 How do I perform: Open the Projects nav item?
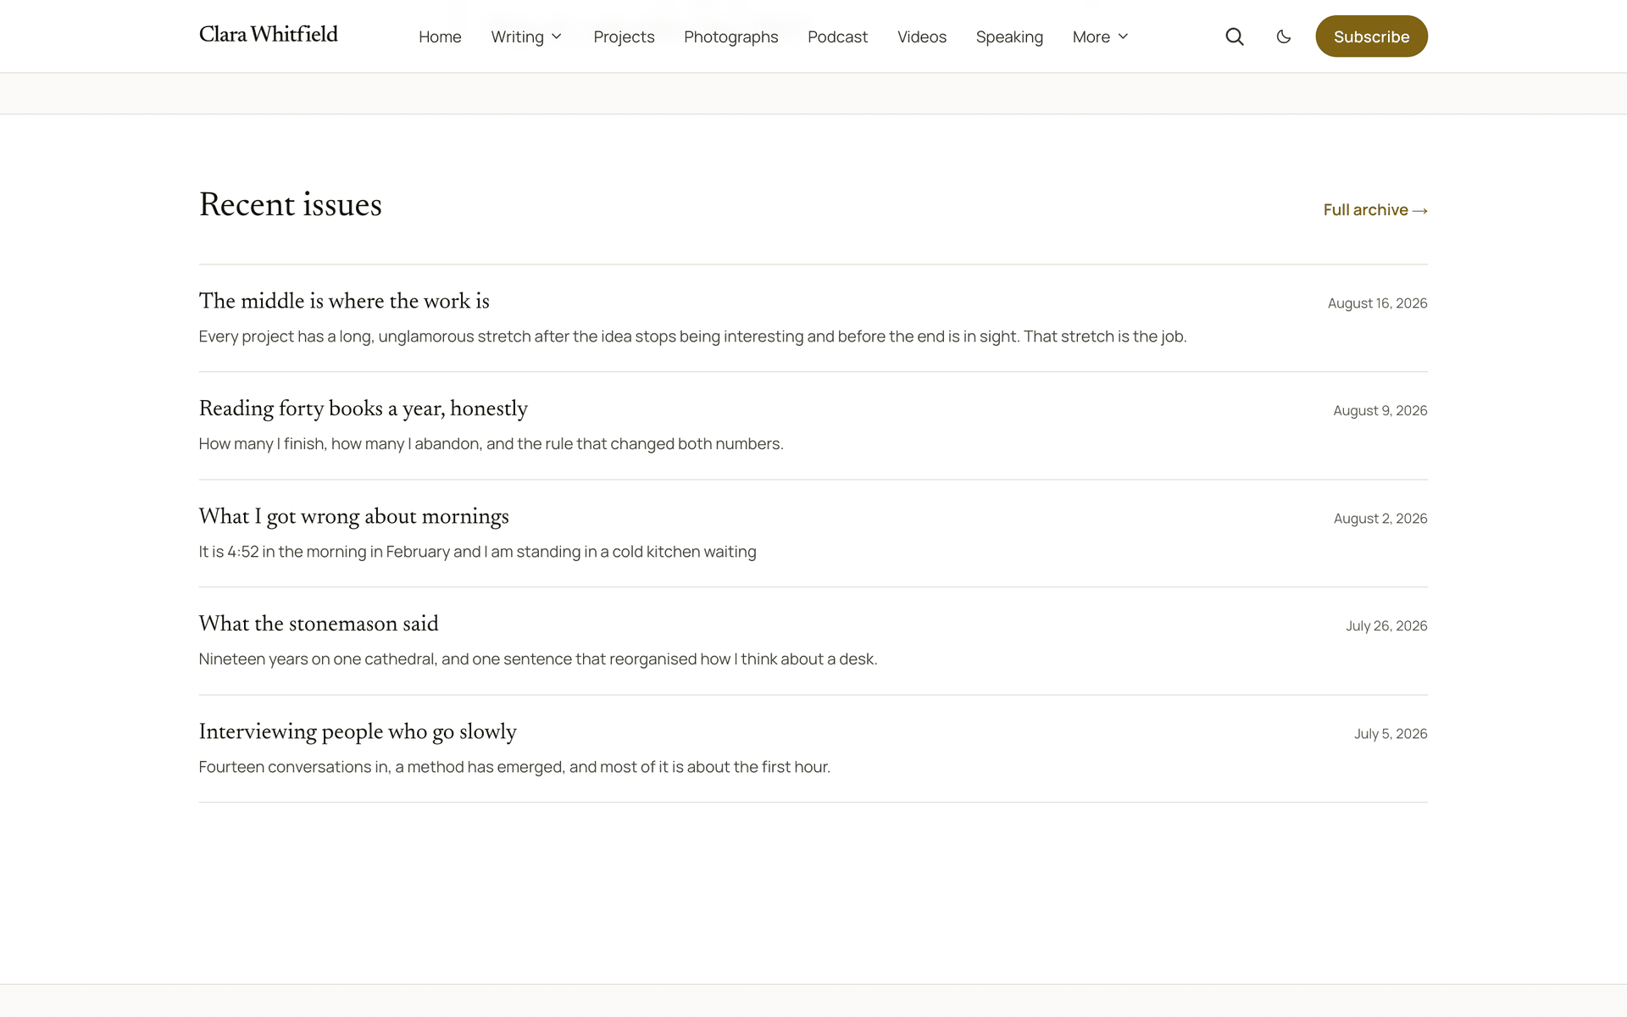pos(624,36)
